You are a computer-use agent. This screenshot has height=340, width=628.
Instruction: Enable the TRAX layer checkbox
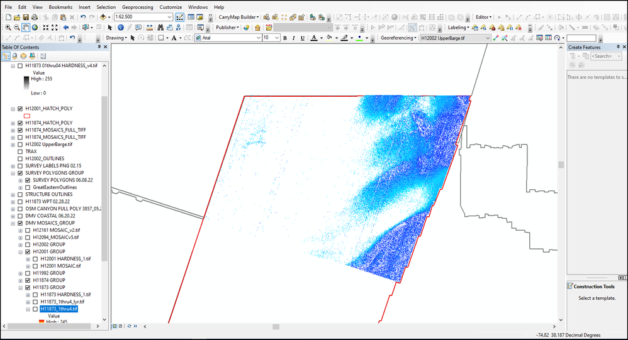(x=20, y=151)
